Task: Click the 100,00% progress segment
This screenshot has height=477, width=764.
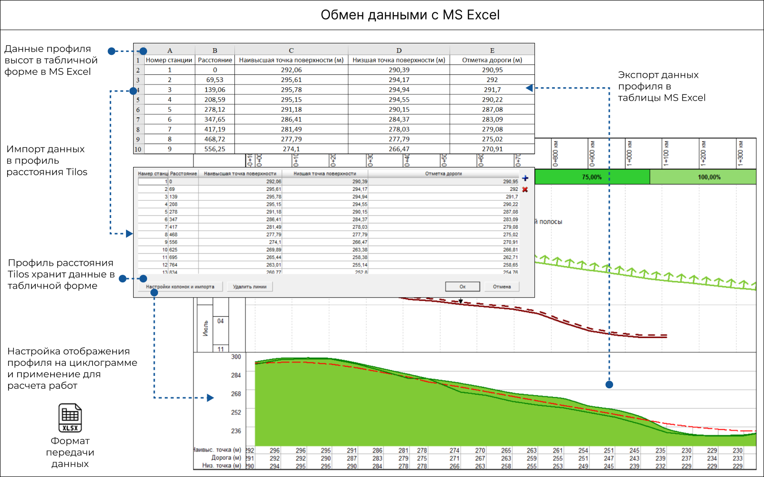Action: coord(703,177)
